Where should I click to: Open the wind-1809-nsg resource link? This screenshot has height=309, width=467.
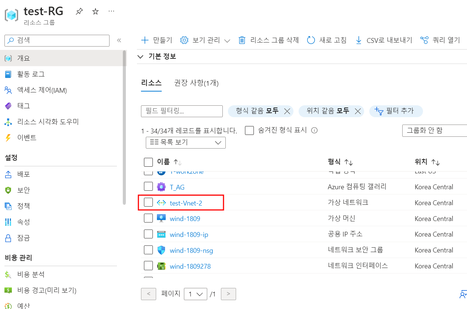tap(191, 251)
